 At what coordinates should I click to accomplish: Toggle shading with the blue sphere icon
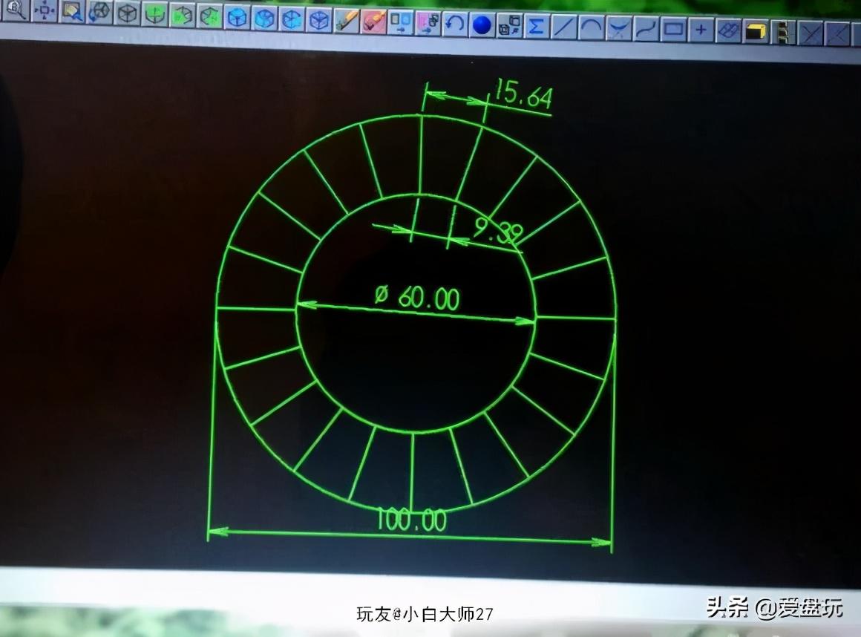click(x=482, y=24)
